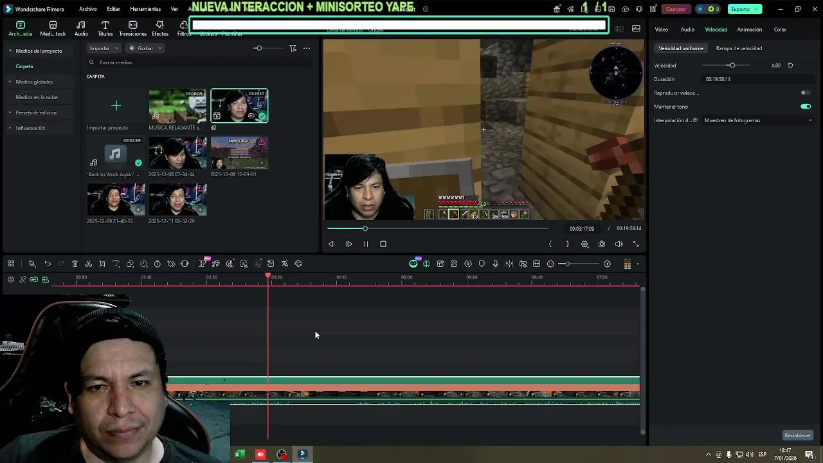Open the Interpolación Muestreo de fotogramas dropdown
823x463 pixels.
click(x=757, y=120)
